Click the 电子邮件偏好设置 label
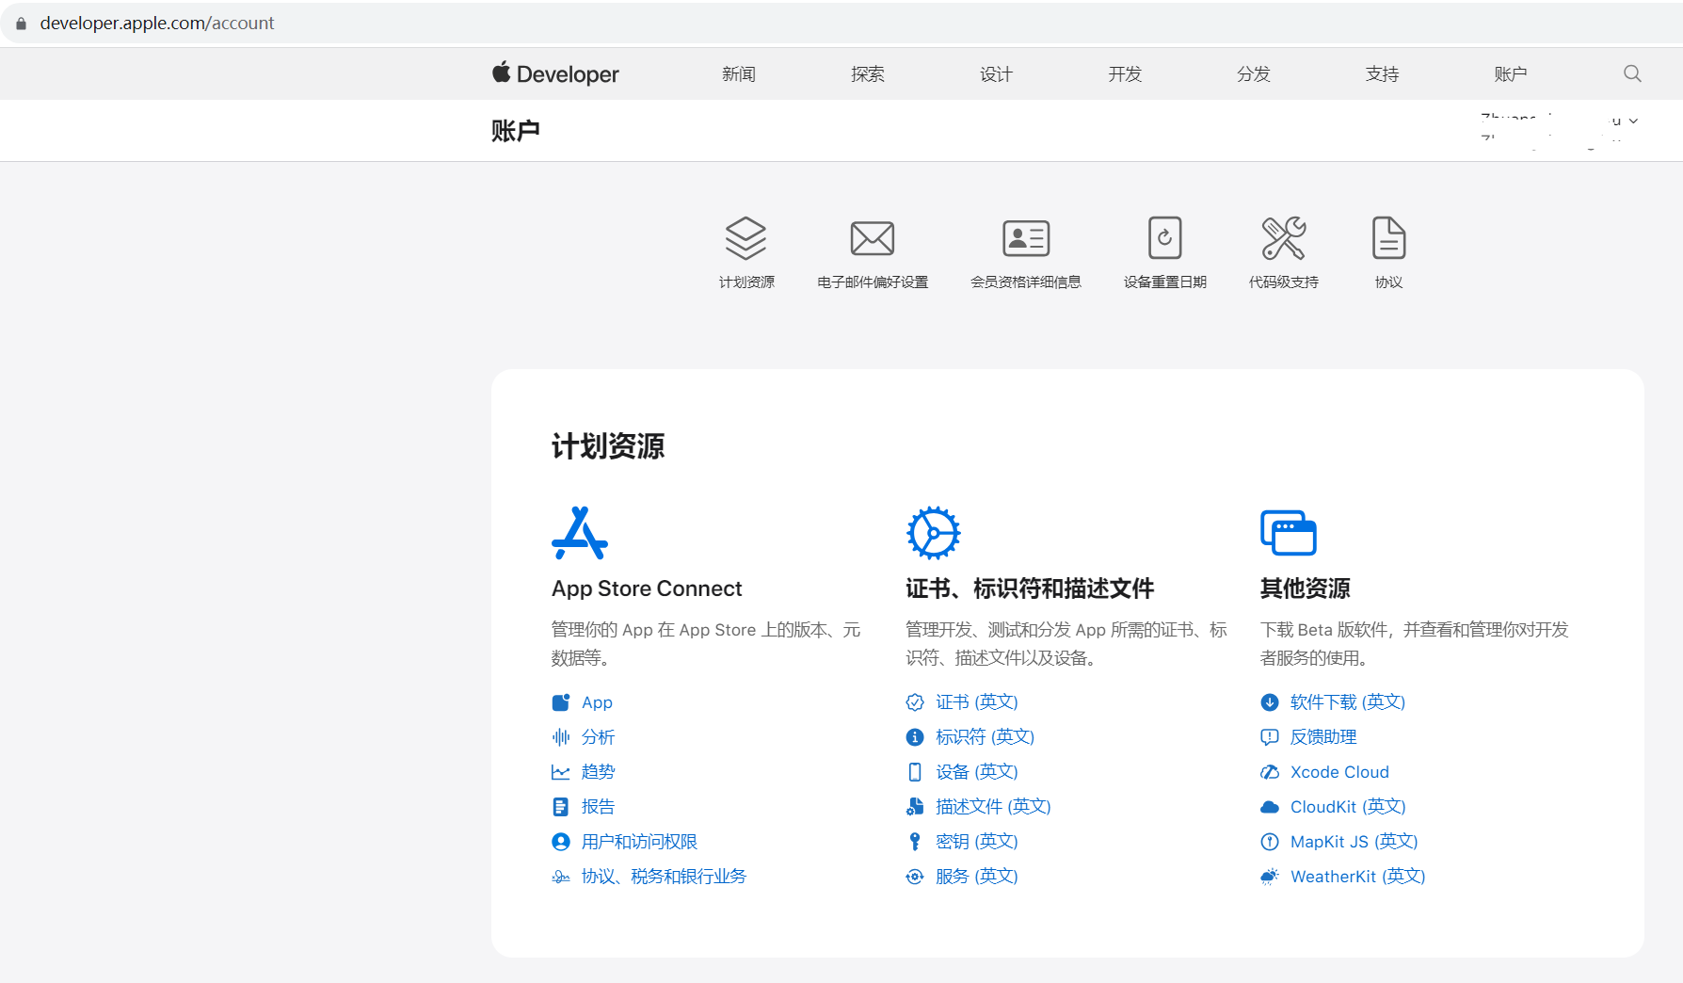 [873, 282]
